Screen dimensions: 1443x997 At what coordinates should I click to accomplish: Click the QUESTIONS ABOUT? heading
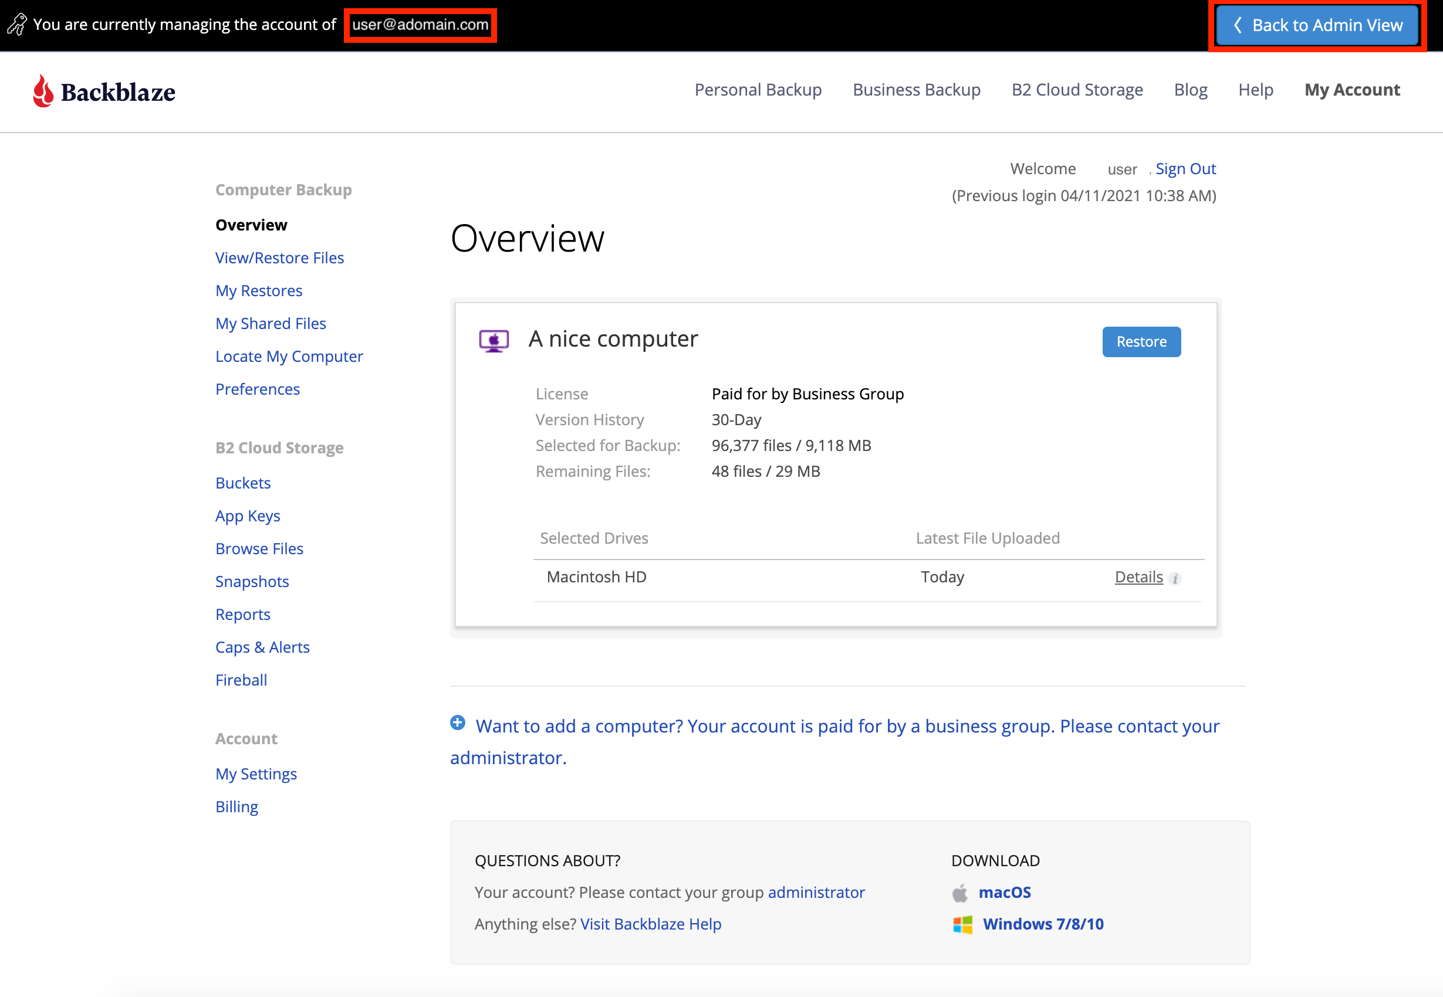[548, 861]
